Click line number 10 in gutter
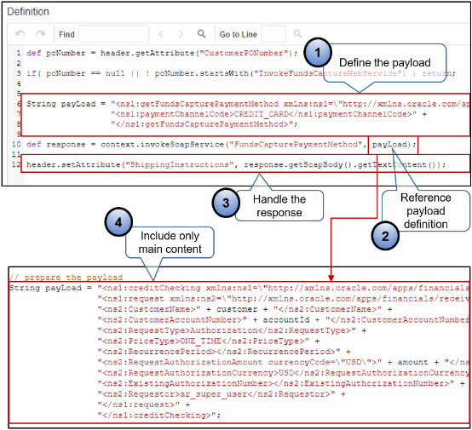The width and height of the screenshot is (472, 430). pos(16,145)
